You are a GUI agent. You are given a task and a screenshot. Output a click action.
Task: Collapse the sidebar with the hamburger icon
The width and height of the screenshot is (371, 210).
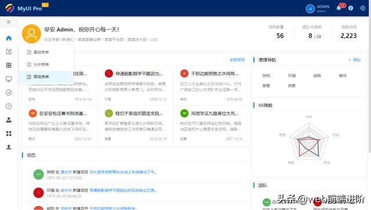9,22
